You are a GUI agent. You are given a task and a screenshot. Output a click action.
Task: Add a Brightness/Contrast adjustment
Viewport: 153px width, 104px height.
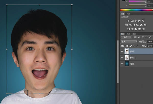click(128, 21)
